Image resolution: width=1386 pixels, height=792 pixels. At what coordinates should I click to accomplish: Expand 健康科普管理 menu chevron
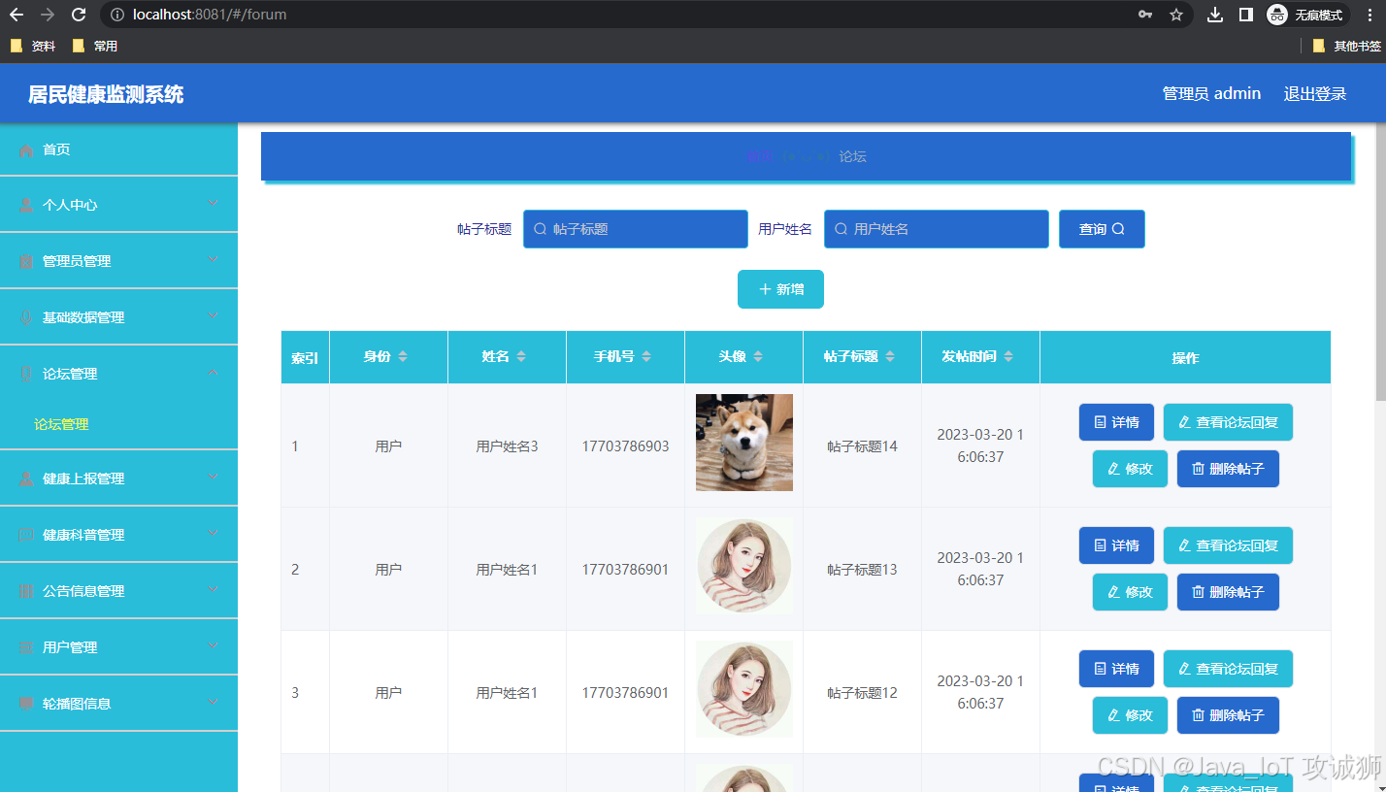click(x=214, y=534)
